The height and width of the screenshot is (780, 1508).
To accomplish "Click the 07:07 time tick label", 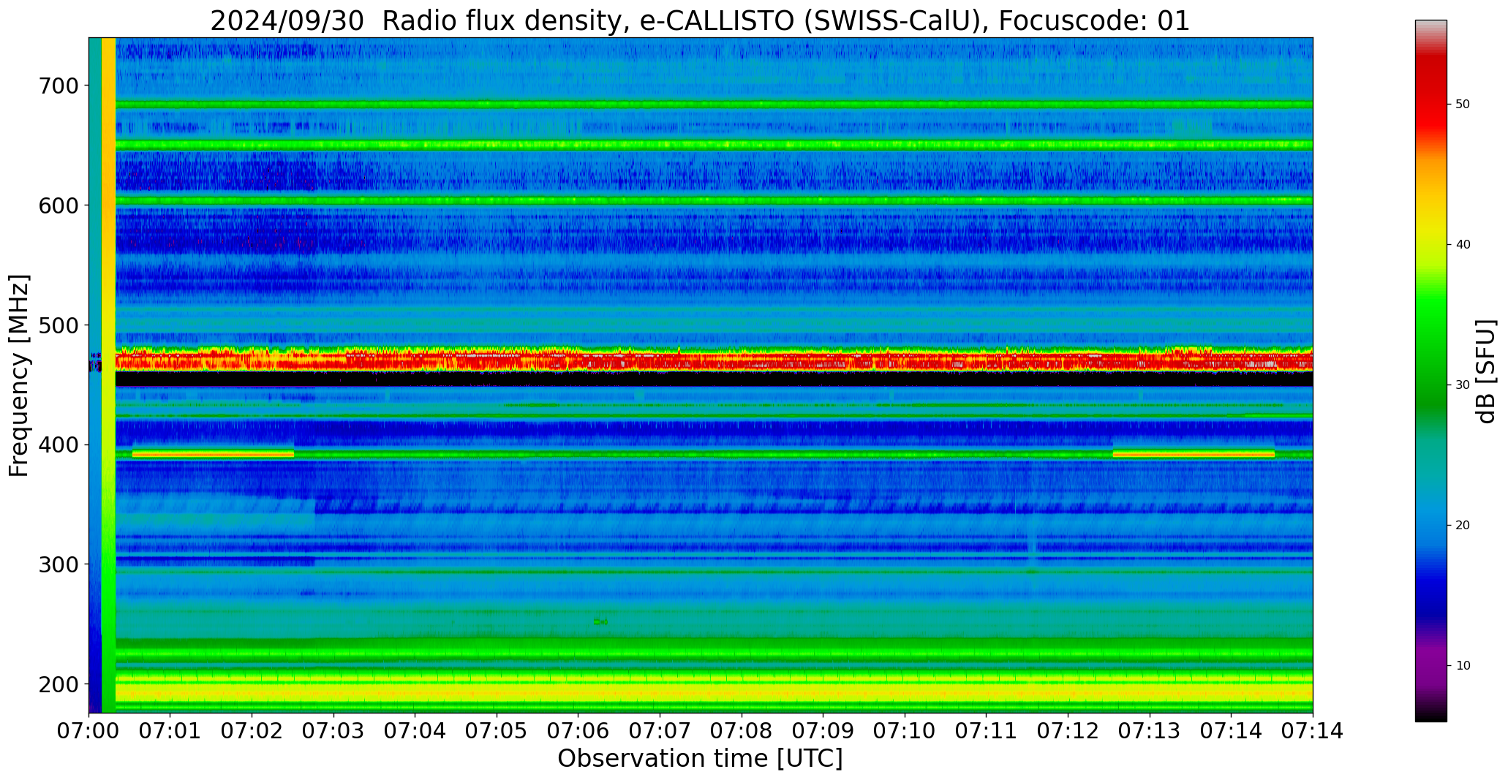I will 660,731.
